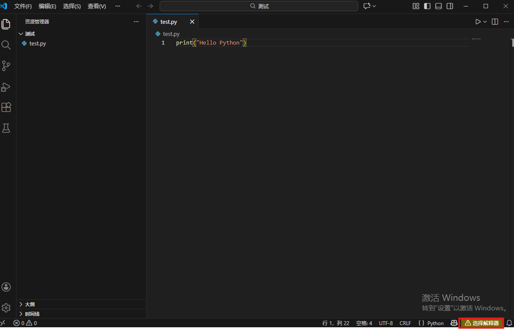Click 选择解释器 in the status bar
Screen dimensions: 514x329
click(x=481, y=323)
